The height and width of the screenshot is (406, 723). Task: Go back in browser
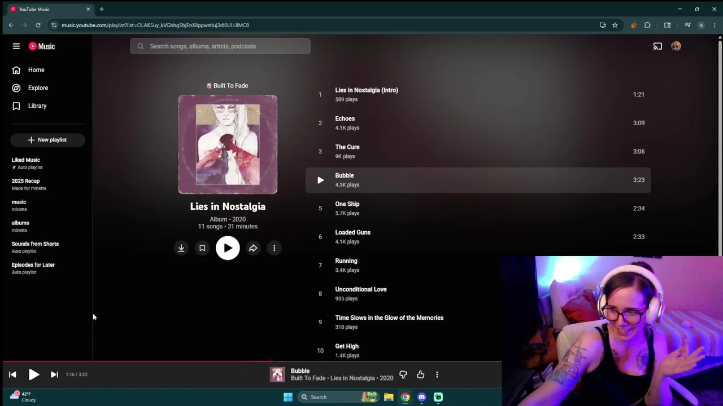(11, 25)
